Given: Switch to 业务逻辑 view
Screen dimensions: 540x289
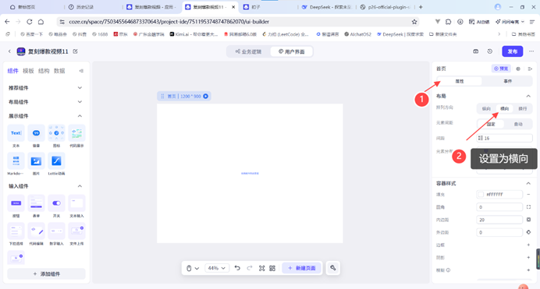Looking at the screenshot, I should tap(248, 51).
